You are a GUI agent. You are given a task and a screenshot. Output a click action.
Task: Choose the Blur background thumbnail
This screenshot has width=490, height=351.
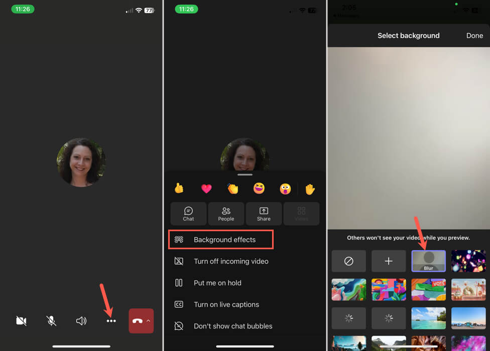(428, 261)
